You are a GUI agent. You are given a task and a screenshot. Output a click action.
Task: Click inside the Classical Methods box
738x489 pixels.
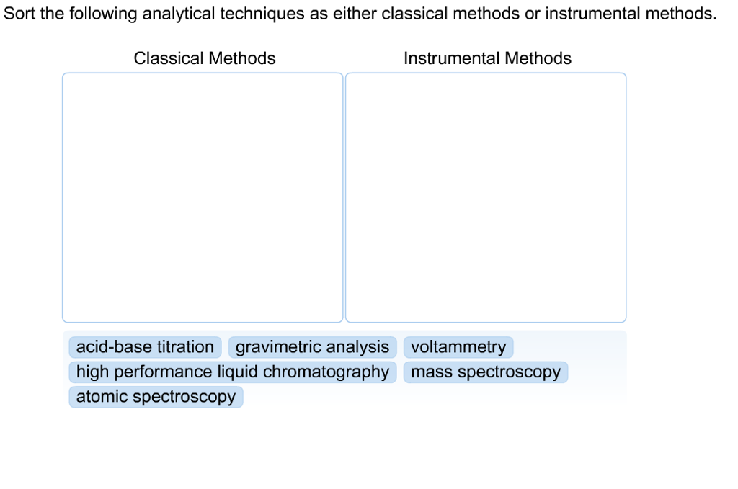[203, 194]
